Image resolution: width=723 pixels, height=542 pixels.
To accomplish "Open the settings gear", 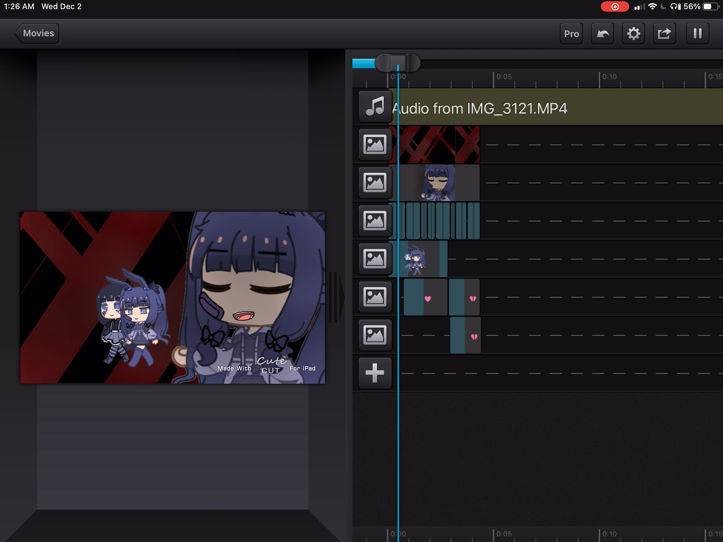I will tap(633, 33).
